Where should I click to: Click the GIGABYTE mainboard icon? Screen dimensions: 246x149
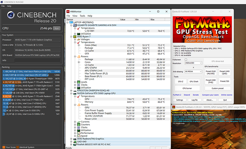point(75,25)
